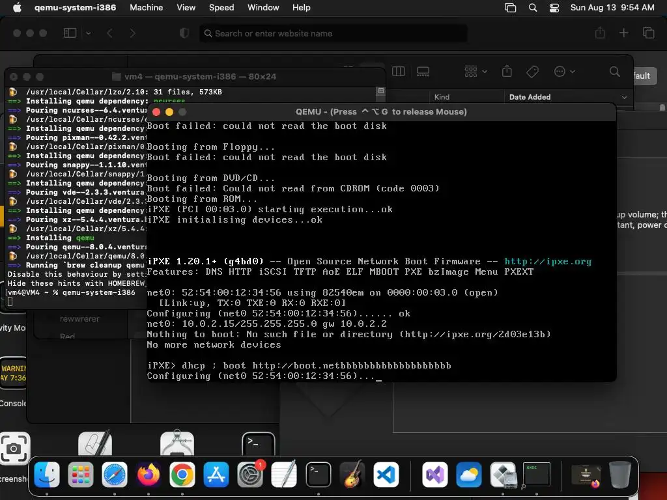Click Finder tags icon
The image size is (667, 500).
pyautogui.click(x=532, y=72)
